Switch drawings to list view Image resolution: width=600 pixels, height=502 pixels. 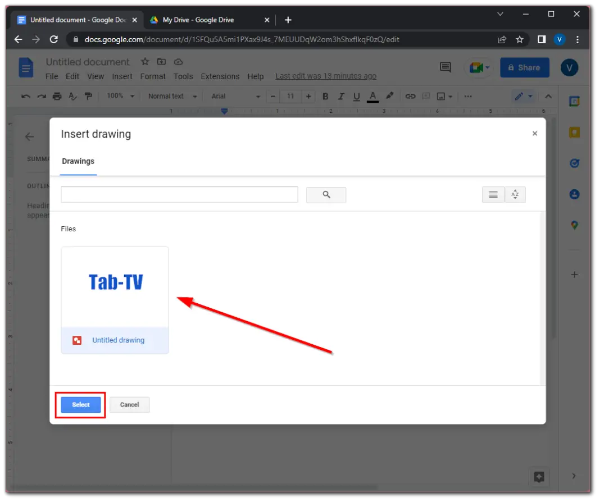[493, 194]
